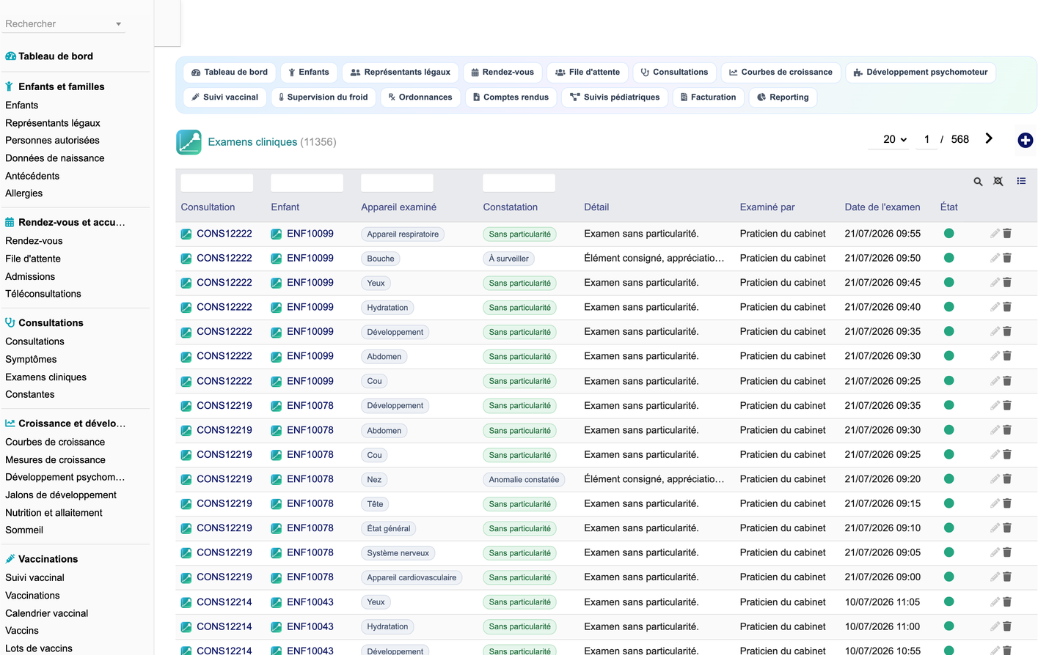1060x655 pixels.
Task: Open the 20 rows-per-page dropdown
Action: pos(894,139)
